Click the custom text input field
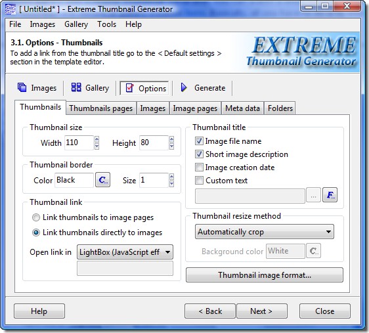 click(x=250, y=196)
